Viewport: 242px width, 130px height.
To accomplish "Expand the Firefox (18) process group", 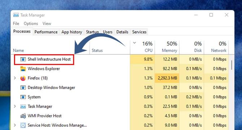I will coord(15,78).
